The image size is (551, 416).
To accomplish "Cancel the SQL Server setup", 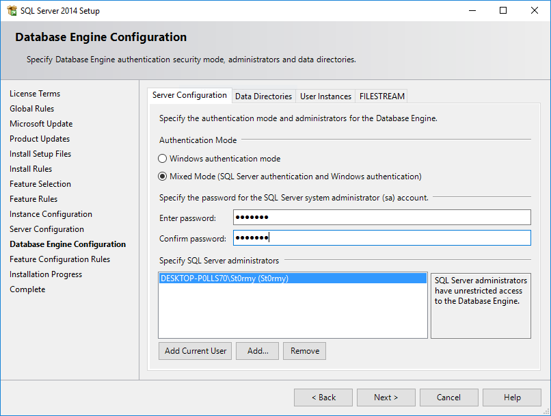I will click(448, 398).
